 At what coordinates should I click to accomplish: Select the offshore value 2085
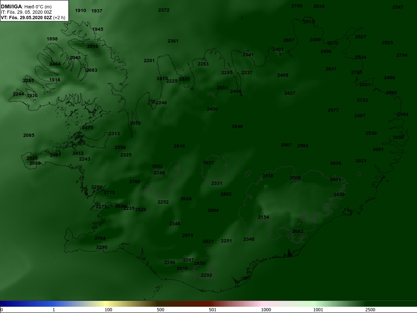[x=29, y=136]
